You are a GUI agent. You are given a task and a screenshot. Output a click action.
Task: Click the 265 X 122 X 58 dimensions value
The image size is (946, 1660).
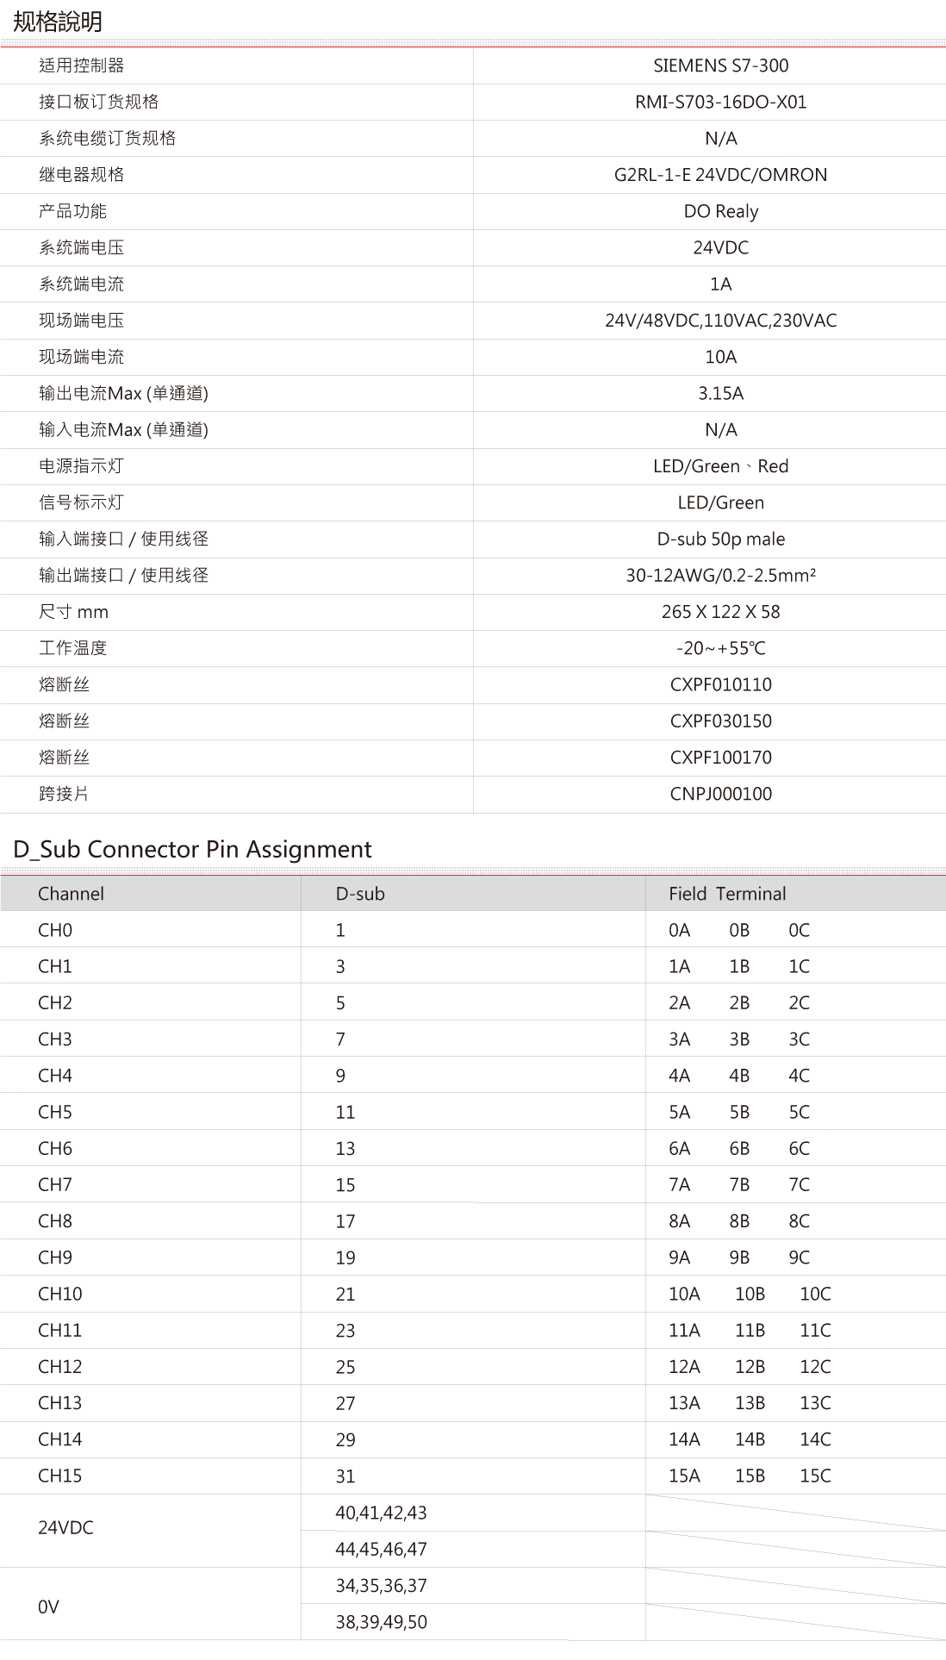click(x=720, y=612)
